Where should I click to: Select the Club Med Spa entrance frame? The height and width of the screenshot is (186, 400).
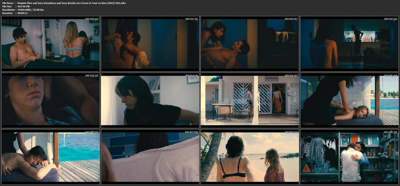(250, 101)
